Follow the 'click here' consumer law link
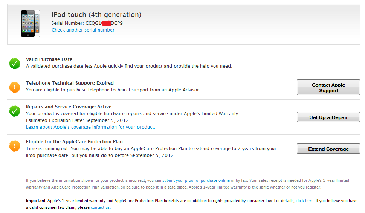The image size is (365, 213). 304,201
